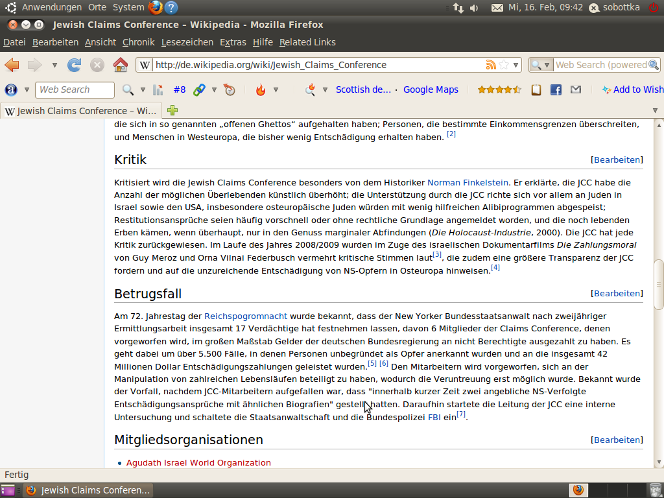The image size is (664, 498).
Task: Click the green-blue chain links icon
Action: [199, 89]
